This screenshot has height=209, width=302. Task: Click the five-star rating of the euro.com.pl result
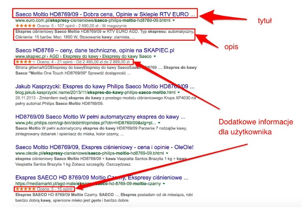pyautogui.click(x=25, y=25)
